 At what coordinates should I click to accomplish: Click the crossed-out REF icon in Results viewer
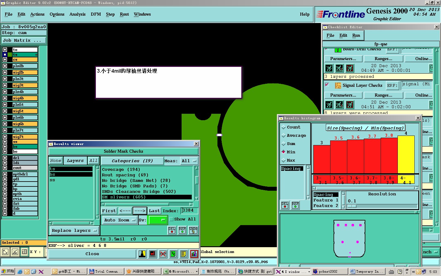point(163,254)
